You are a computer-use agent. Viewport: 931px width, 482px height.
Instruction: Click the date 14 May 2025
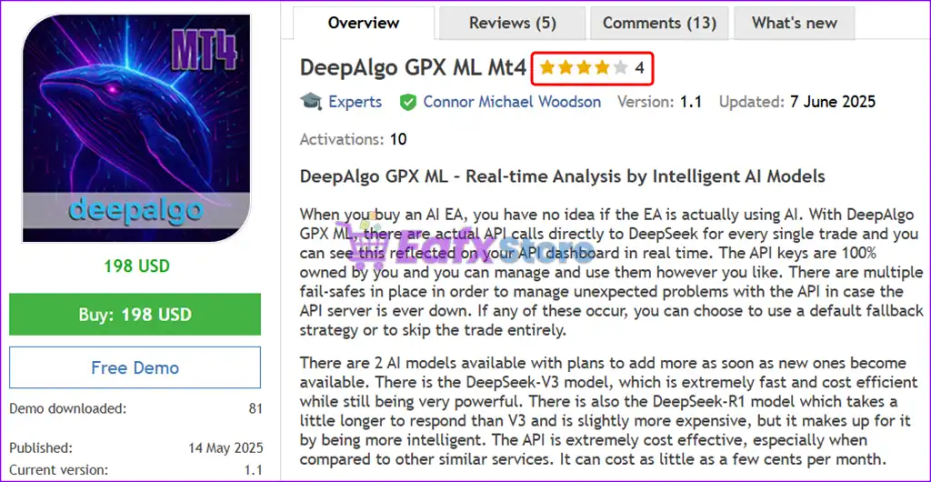(x=225, y=447)
